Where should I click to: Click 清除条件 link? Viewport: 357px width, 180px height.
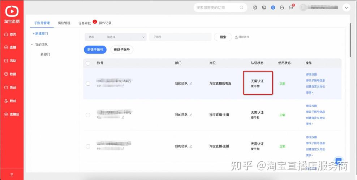pos(244,37)
